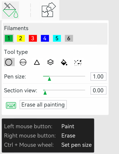Open the assembly puzzle view icon
119x154 pixels.
pyautogui.click(x=49, y=10)
